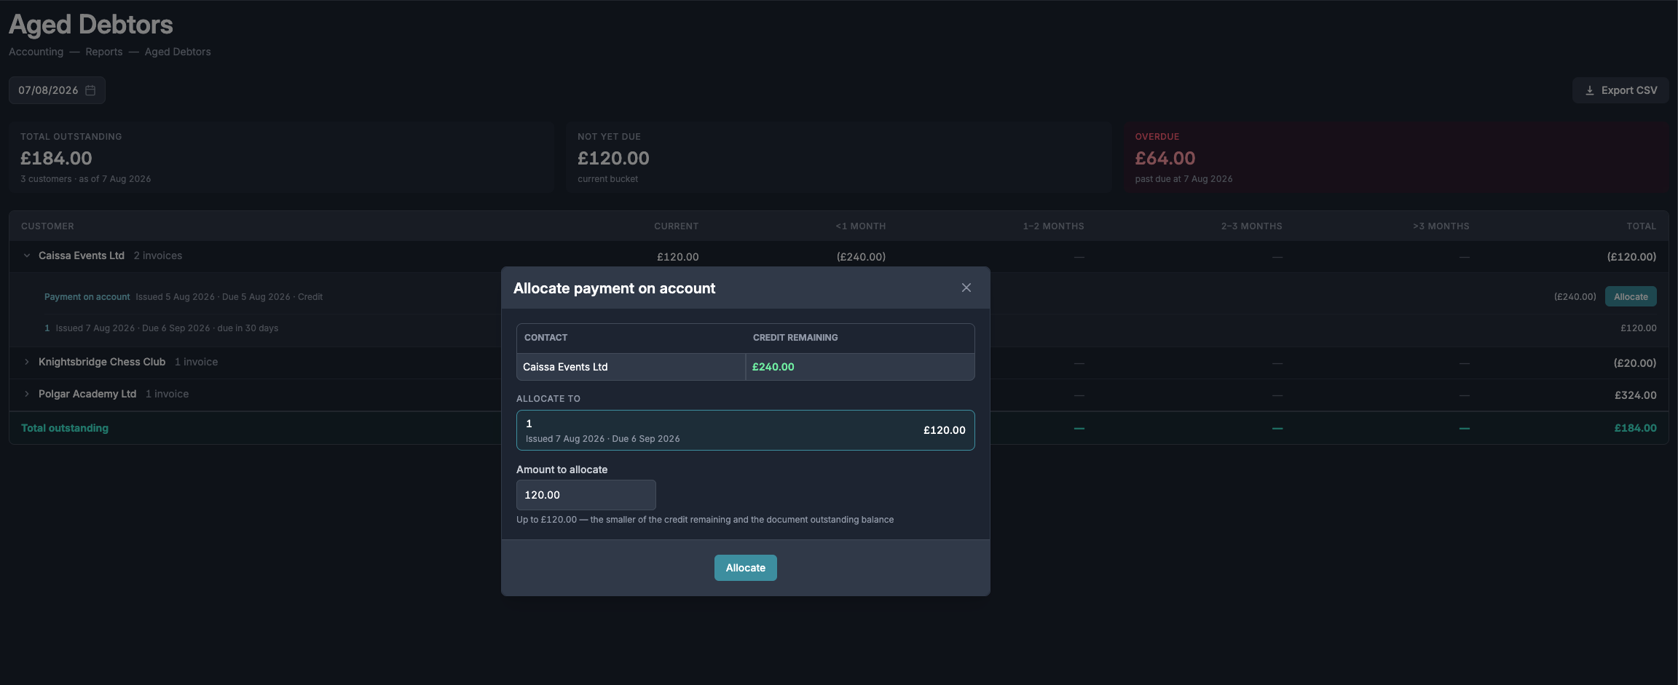Click the Not Yet Due £120.00 card

839,157
